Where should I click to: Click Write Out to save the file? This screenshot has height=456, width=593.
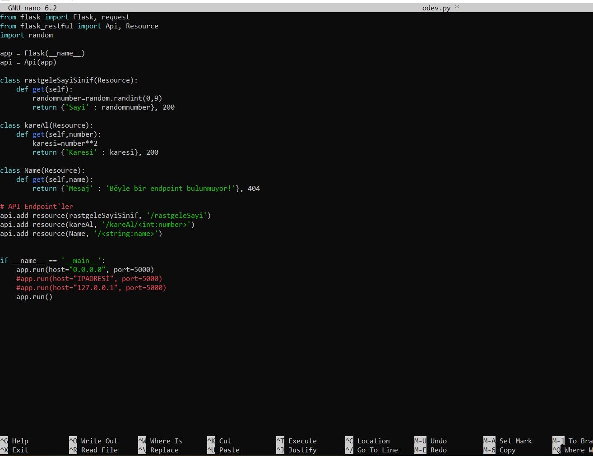click(99, 441)
